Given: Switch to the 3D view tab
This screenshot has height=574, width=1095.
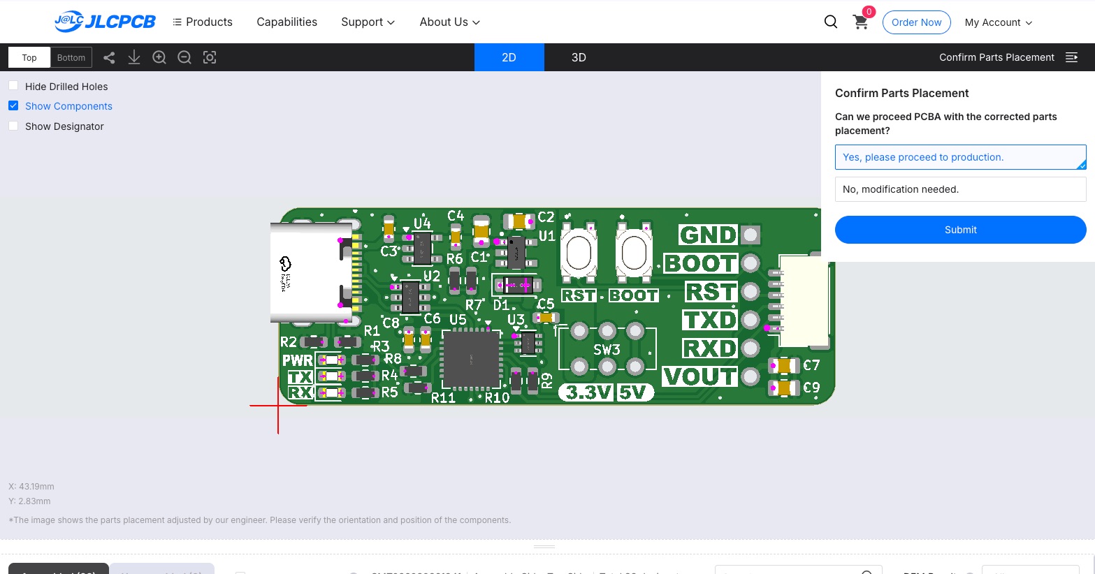Looking at the screenshot, I should [579, 57].
